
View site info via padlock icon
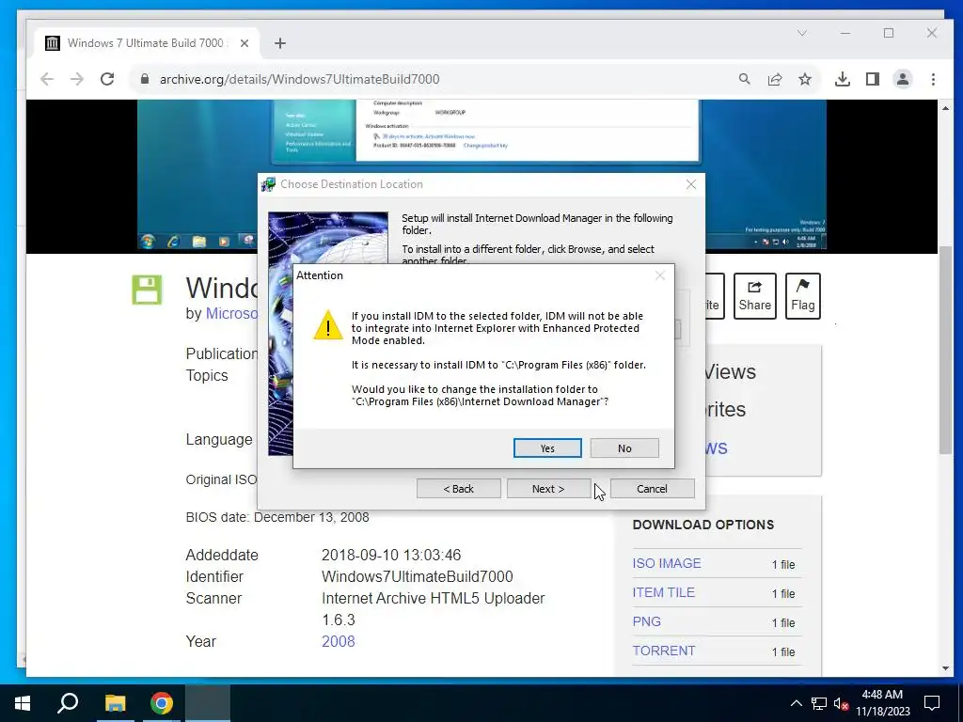click(x=144, y=79)
